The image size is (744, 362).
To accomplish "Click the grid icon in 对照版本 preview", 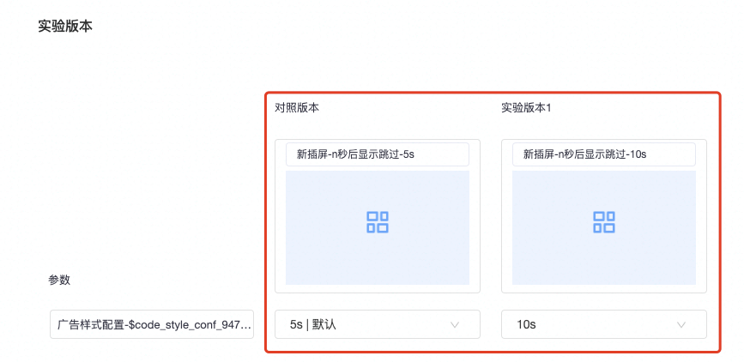I will pyautogui.click(x=378, y=222).
